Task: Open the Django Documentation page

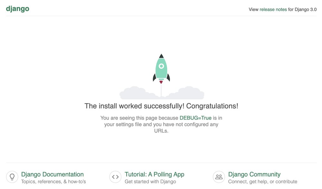Action: pyautogui.click(x=52, y=174)
